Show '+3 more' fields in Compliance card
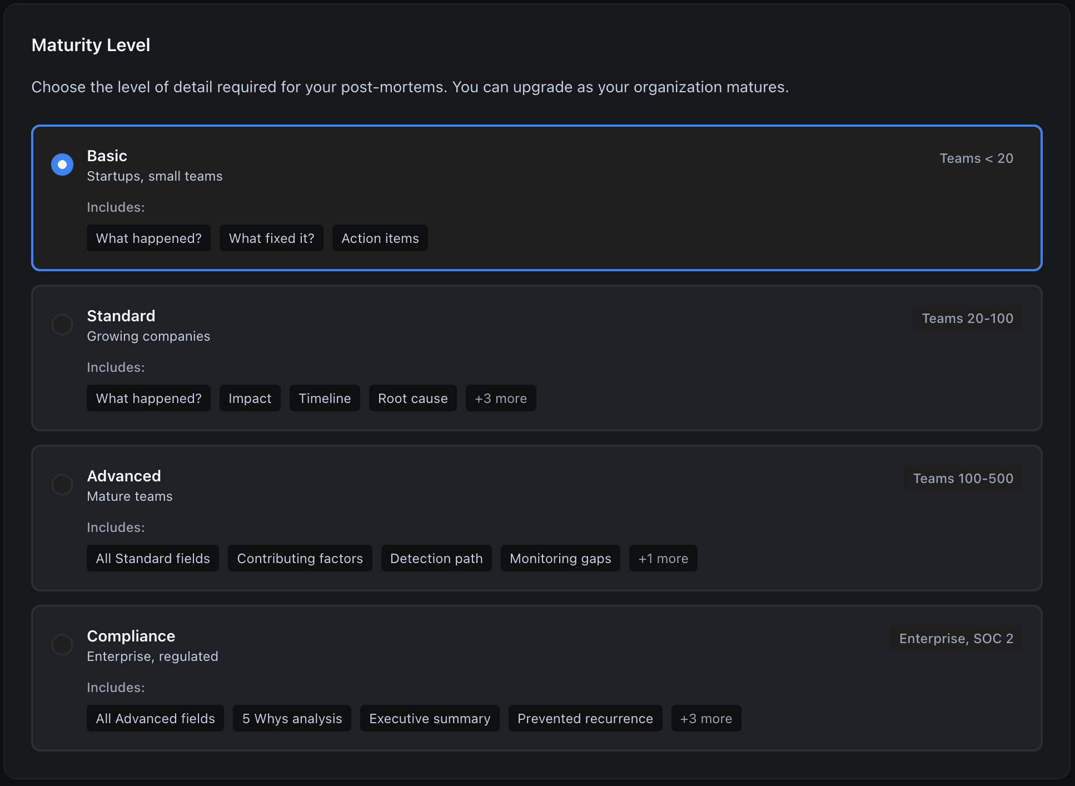Image resolution: width=1075 pixels, height=786 pixels. (705, 719)
